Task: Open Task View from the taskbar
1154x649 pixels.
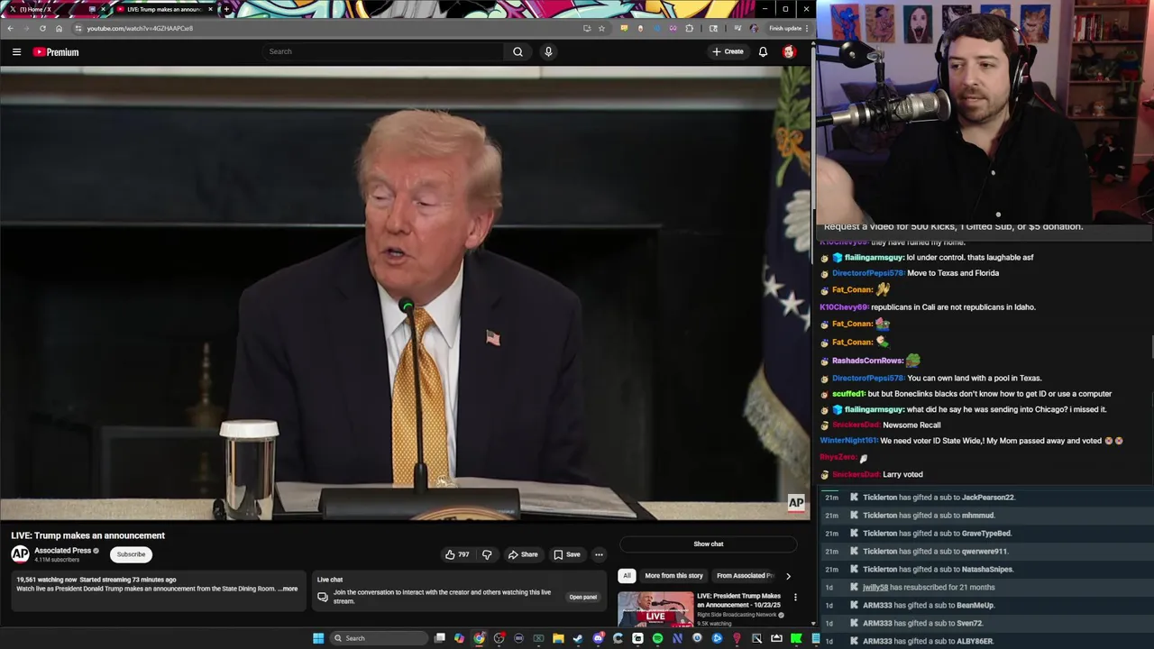Action: point(440,638)
